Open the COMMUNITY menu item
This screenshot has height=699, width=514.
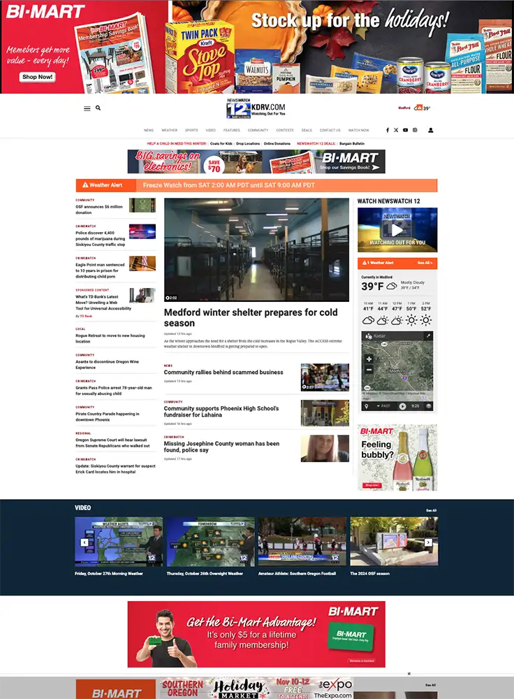(x=258, y=130)
